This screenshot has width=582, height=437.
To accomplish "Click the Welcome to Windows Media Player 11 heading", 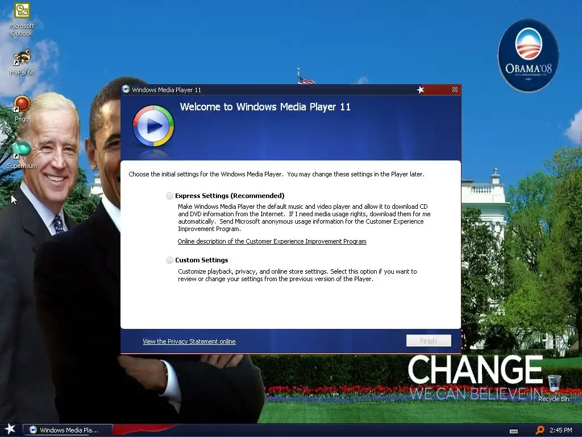I will point(265,107).
